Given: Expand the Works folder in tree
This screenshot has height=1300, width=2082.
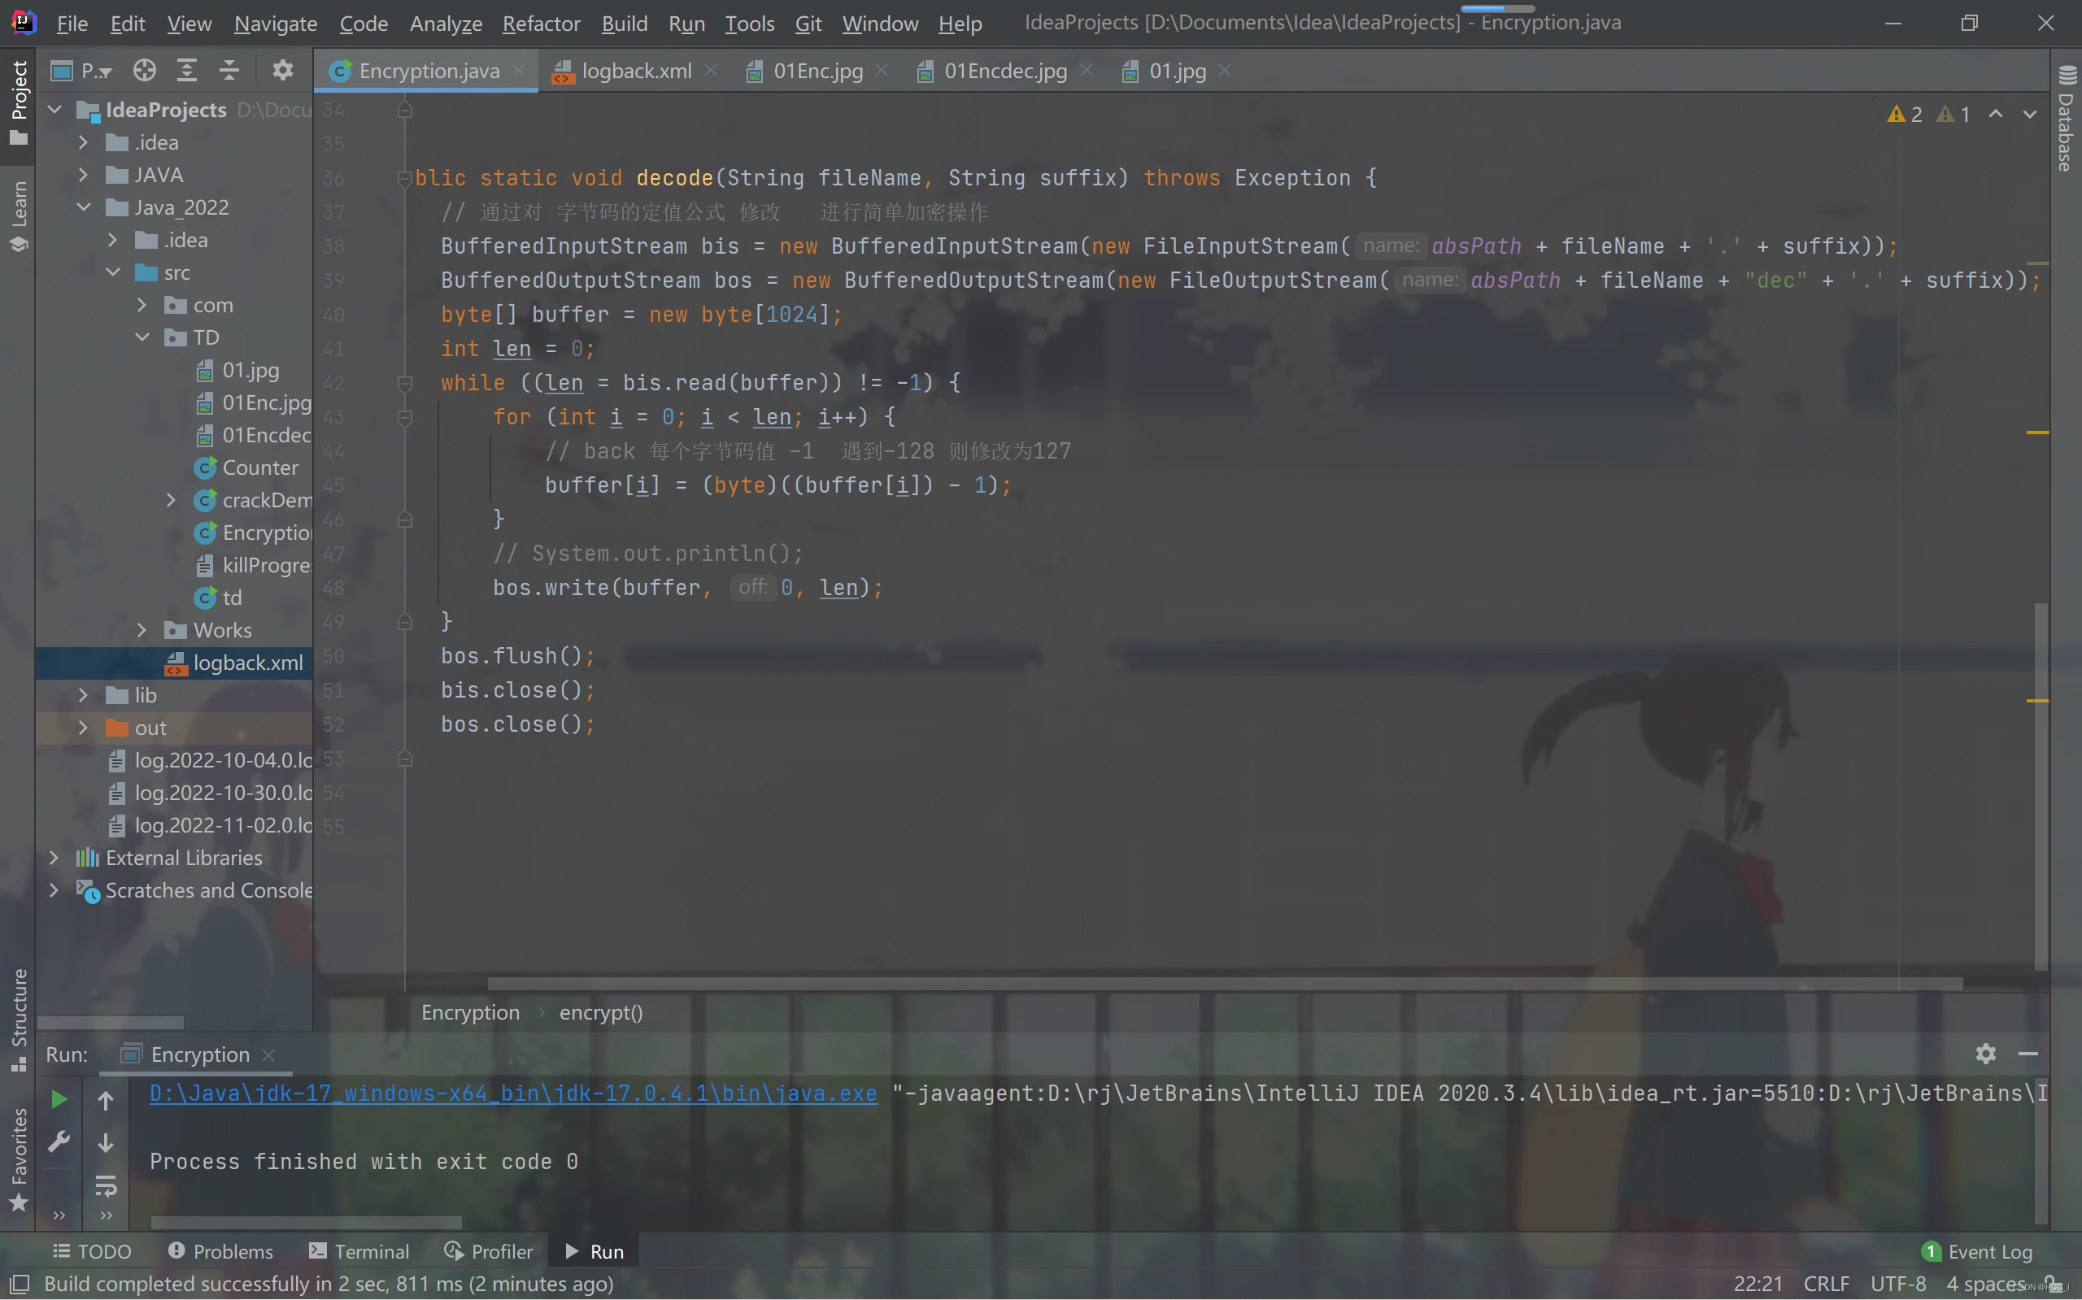Looking at the screenshot, I should coord(143,630).
